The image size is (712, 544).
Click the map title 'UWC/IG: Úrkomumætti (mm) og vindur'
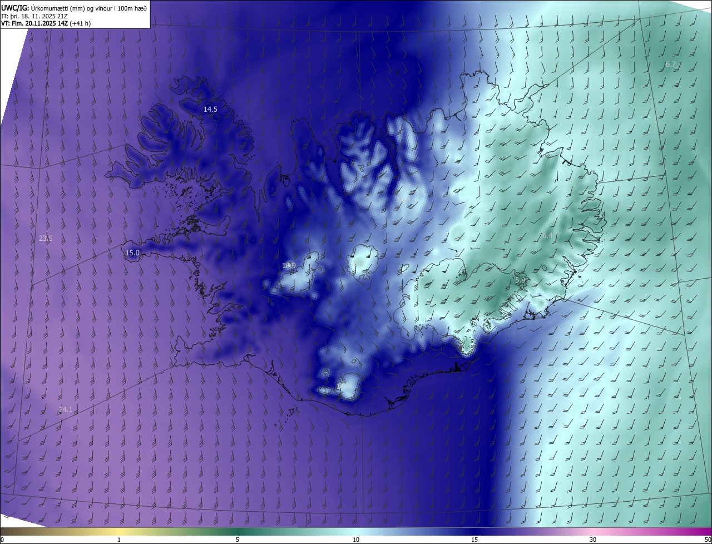pyautogui.click(x=74, y=7)
